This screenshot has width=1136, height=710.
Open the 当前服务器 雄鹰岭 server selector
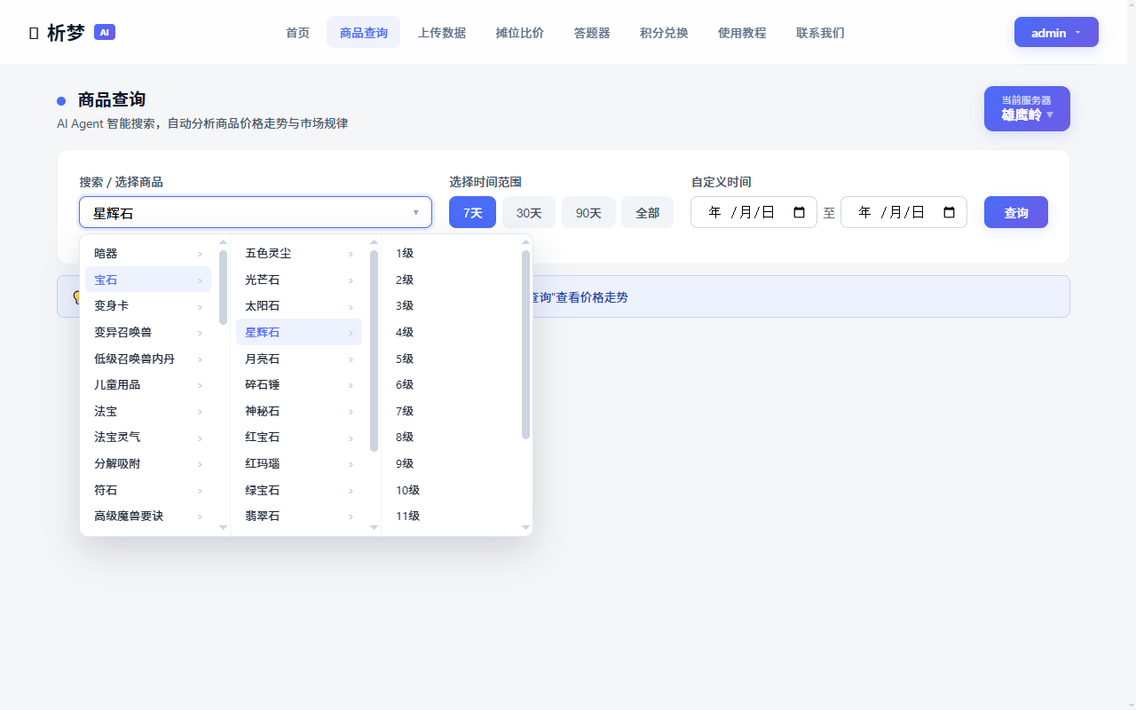pos(1027,108)
